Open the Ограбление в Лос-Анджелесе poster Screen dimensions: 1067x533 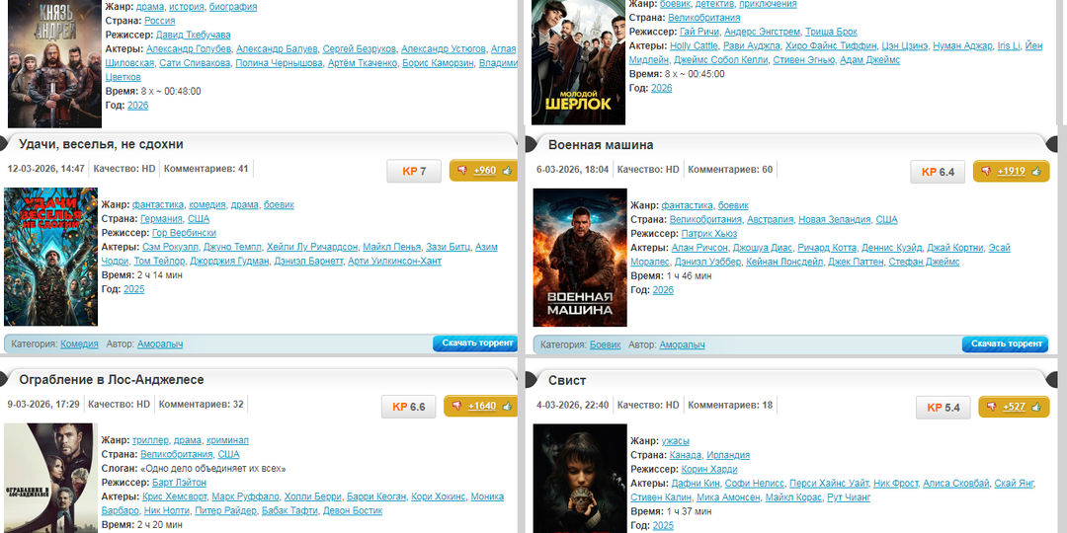51,478
